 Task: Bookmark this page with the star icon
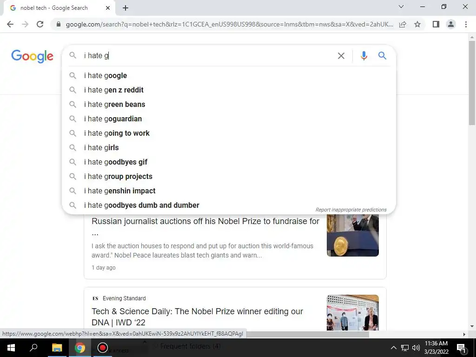(x=417, y=24)
